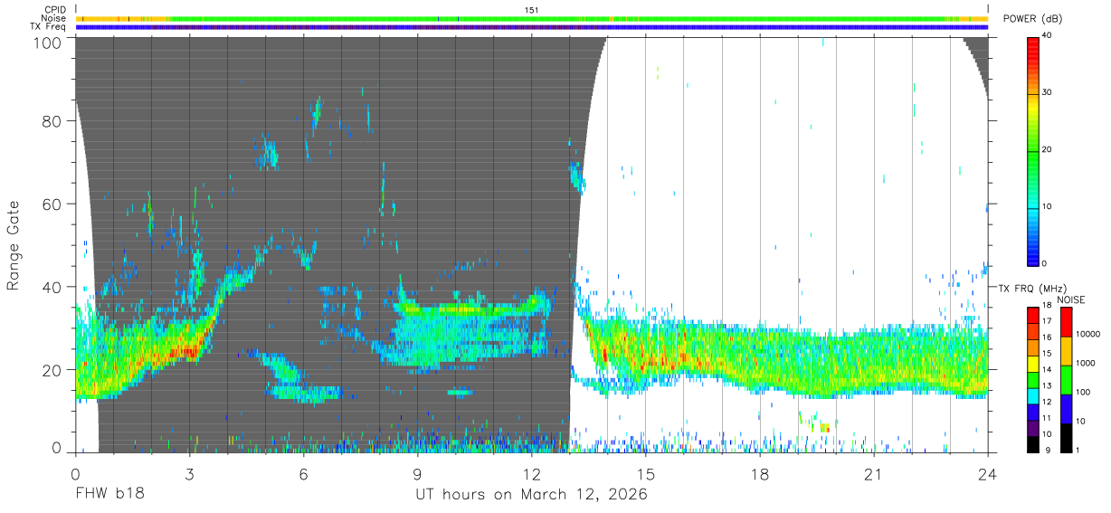Image resolution: width=1111 pixels, height=513 pixels.
Task: Click y-axis tick label '40'
Action: tap(51, 287)
